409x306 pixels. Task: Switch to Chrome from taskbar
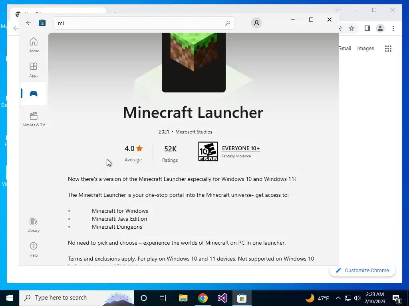(x=203, y=298)
